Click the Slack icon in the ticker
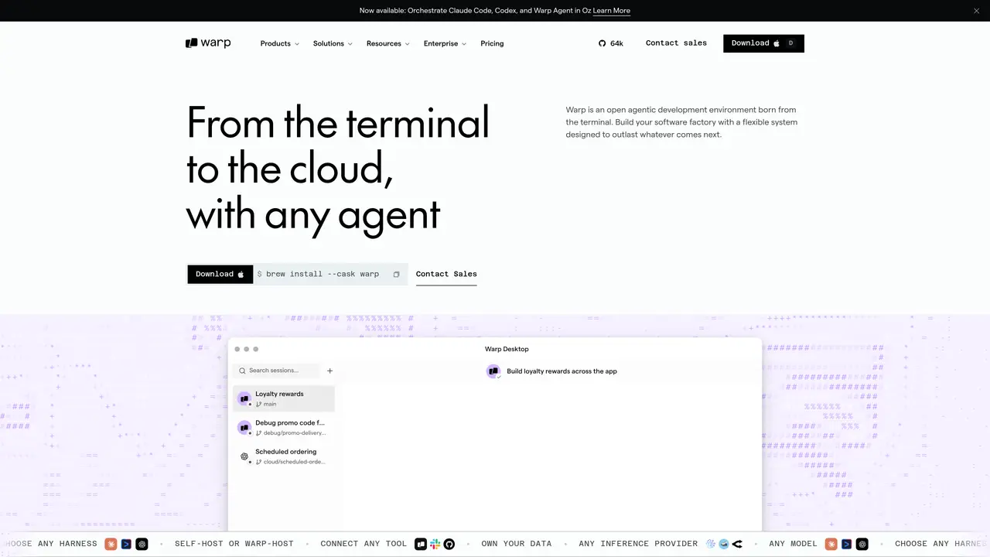 pyautogui.click(x=435, y=544)
